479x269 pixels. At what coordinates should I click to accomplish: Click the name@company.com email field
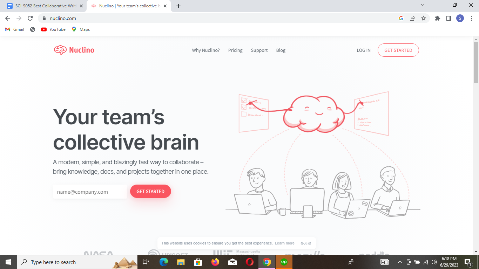point(90,191)
